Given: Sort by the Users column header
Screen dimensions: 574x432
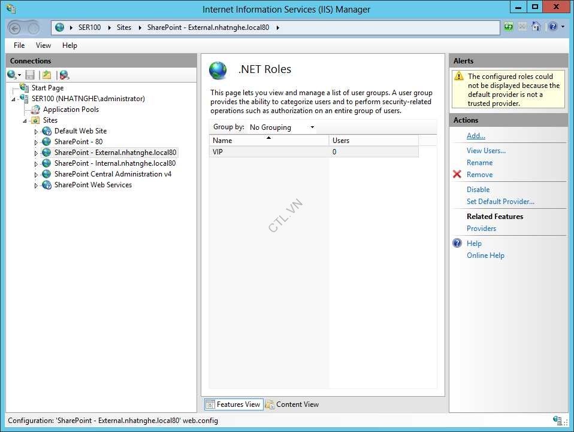Looking at the screenshot, I should (373, 141).
